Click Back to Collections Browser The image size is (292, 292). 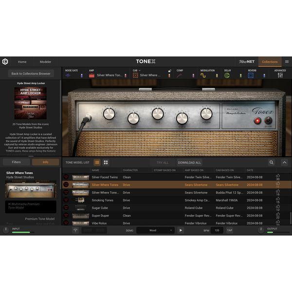[31, 73]
